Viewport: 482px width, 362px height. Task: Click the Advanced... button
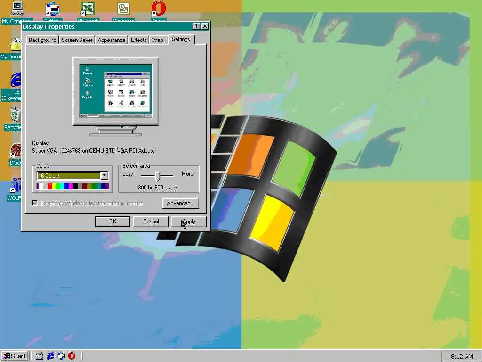pos(180,203)
